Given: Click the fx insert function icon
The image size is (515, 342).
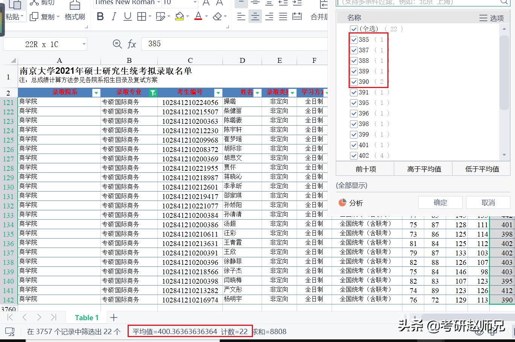Looking at the screenshot, I should [132, 44].
